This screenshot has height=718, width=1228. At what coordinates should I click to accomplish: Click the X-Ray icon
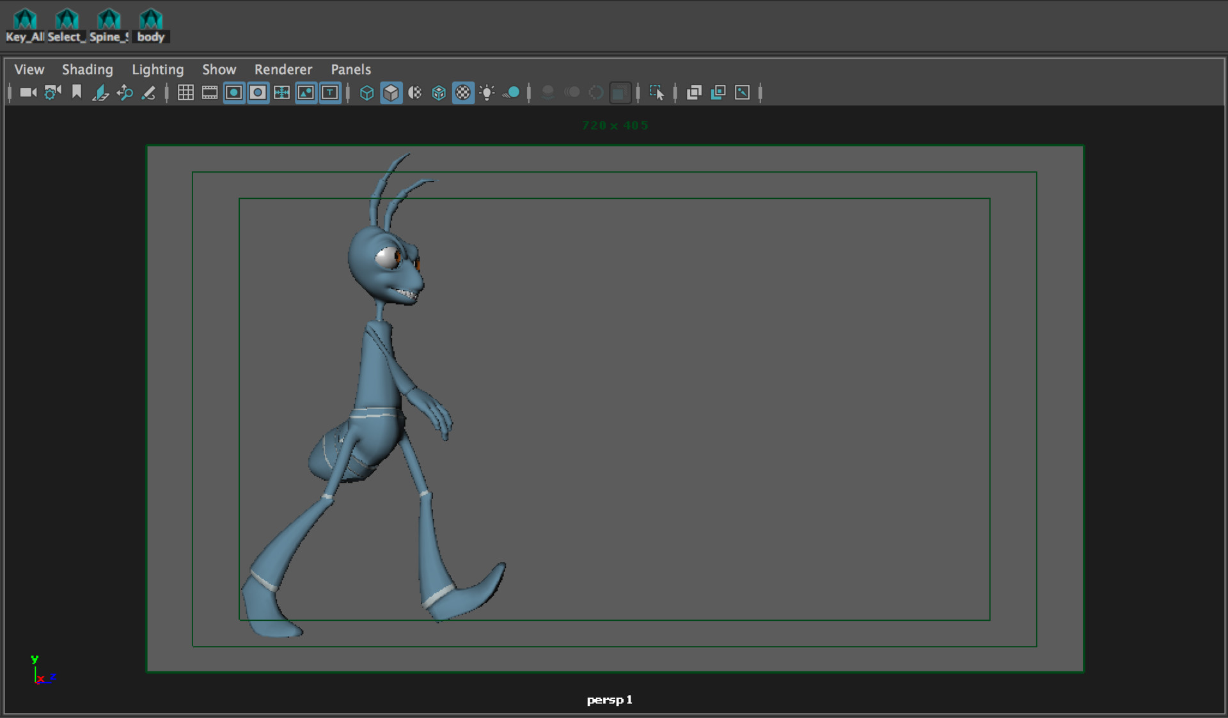tap(694, 93)
